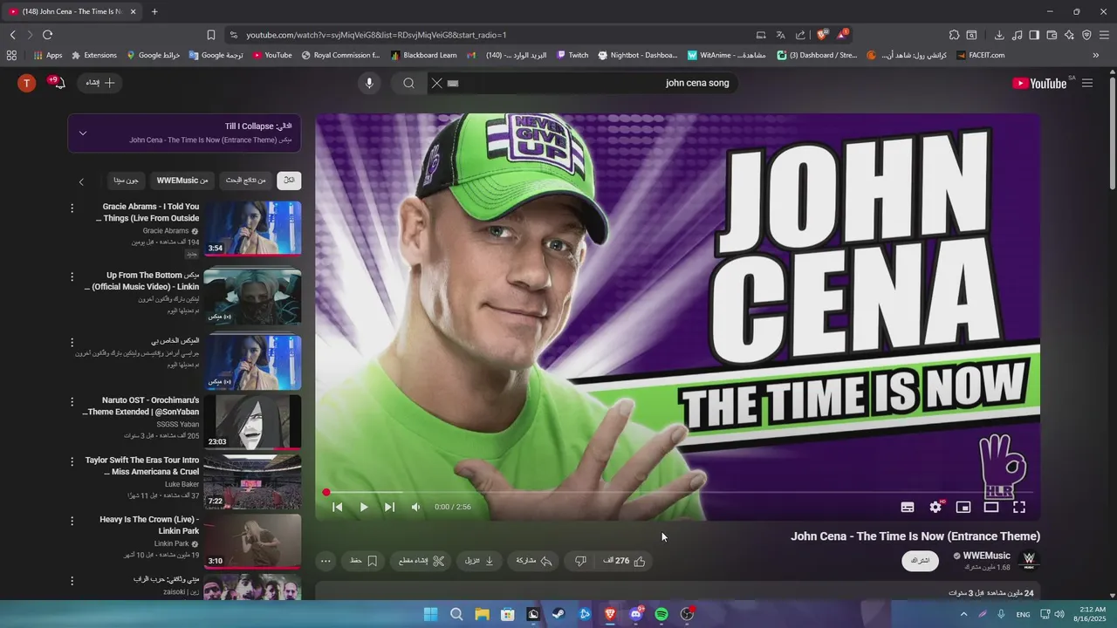Click the search field with john cena song

point(593,83)
